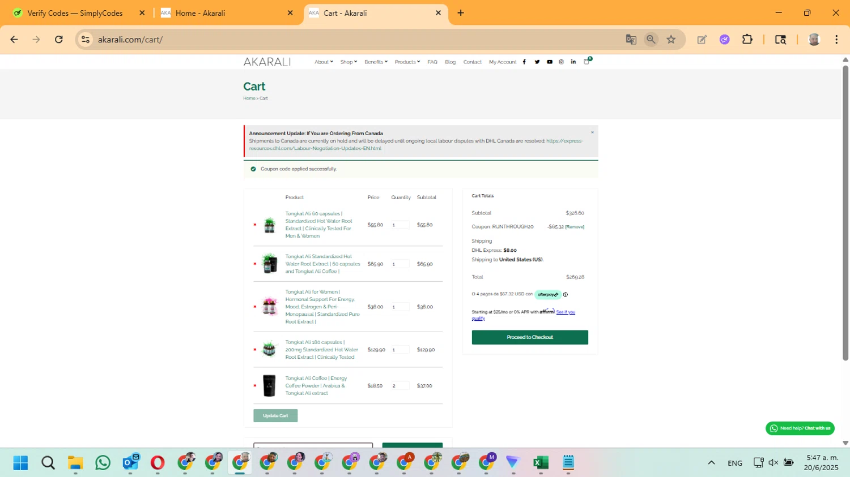Click Affirm See if you qualify link
The height and width of the screenshot is (477, 850).
[566, 312]
